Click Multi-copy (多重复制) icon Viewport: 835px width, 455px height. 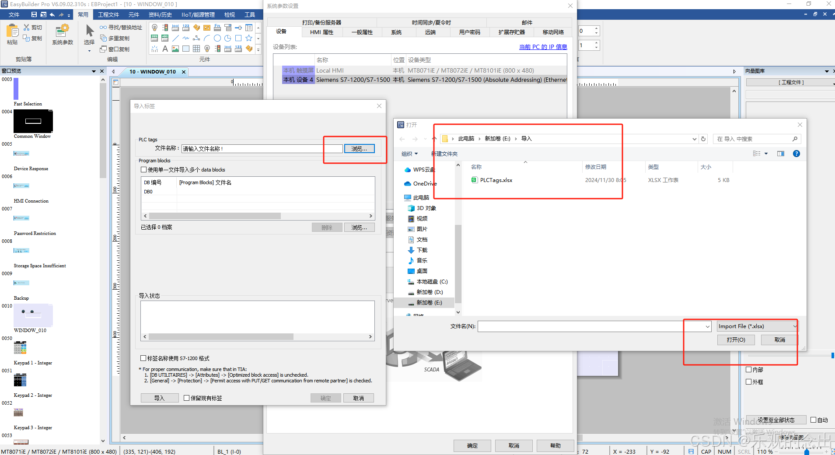click(103, 38)
